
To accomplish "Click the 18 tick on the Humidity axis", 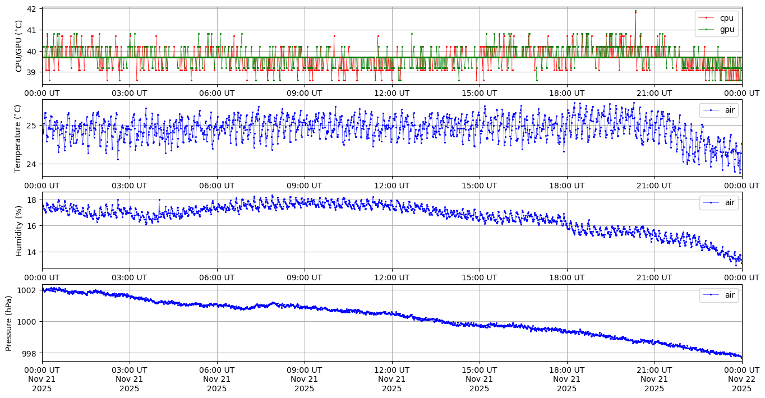I will tap(31, 200).
